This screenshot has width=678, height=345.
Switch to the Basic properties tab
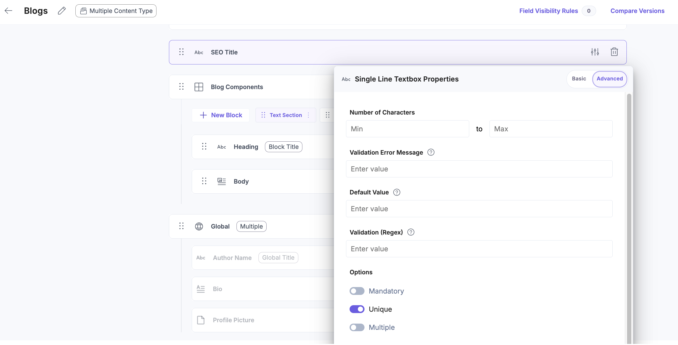click(579, 79)
